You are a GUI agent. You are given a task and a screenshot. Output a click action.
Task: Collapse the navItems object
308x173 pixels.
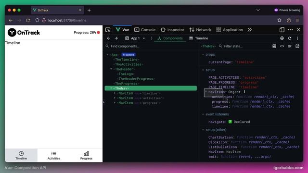click(206, 91)
